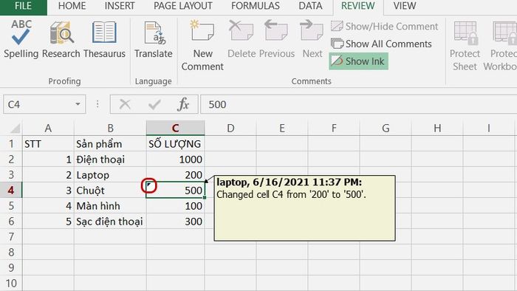Toggle the Show Ink option
Screen dimensions: 517x291
click(x=358, y=61)
